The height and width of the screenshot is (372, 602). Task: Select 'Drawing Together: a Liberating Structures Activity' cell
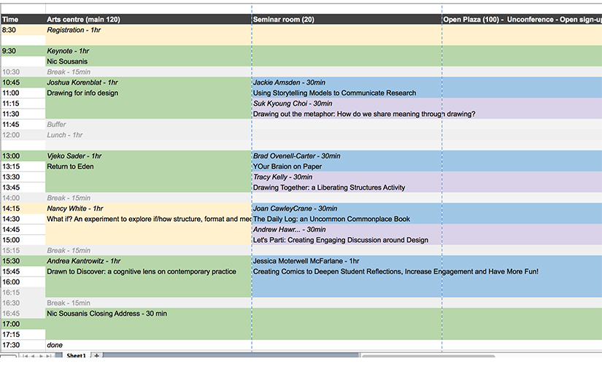(347, 187)
